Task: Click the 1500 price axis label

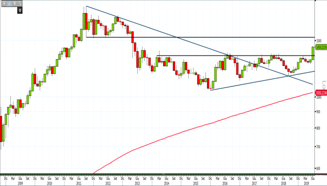Action: [319, 41]
